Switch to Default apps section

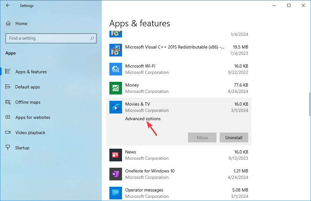(28, 87)
